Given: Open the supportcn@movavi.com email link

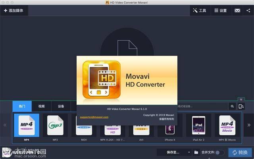Looking at the screenshot, I should tap(94, 117).
